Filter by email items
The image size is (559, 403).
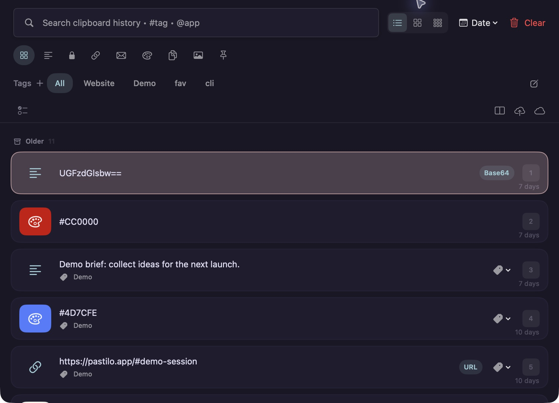[121, 55]
